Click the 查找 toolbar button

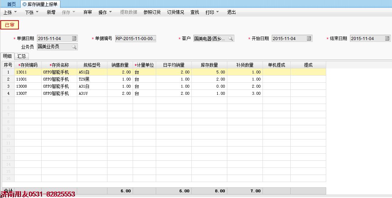(195, 12)
